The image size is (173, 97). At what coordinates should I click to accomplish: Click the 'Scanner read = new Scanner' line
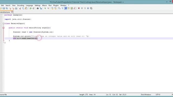coord(33,32)
